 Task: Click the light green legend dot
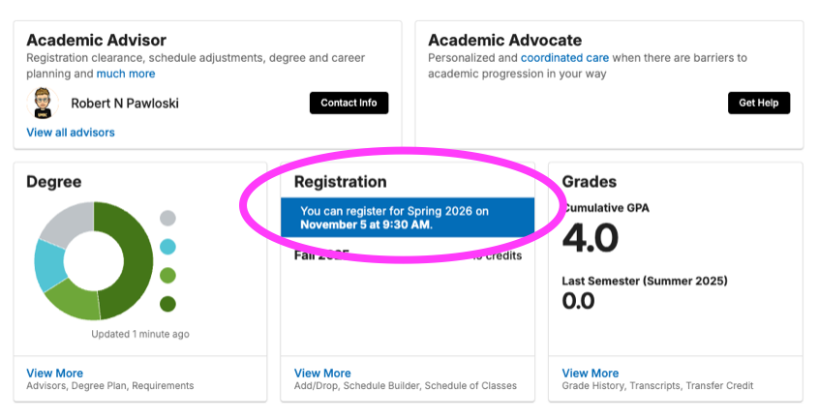[167, 276]
